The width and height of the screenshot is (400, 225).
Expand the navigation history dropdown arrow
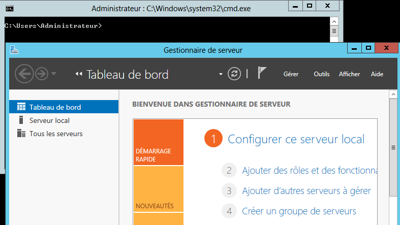click(54, 74)
